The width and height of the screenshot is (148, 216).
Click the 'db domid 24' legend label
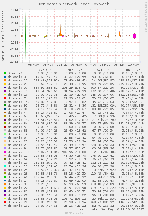(18, 170)
